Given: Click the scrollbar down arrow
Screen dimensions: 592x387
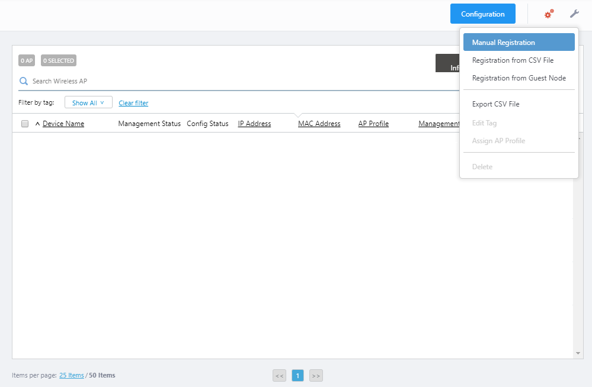Looking at the screenshot, I should pyautogui.click(x=578, y=353).
